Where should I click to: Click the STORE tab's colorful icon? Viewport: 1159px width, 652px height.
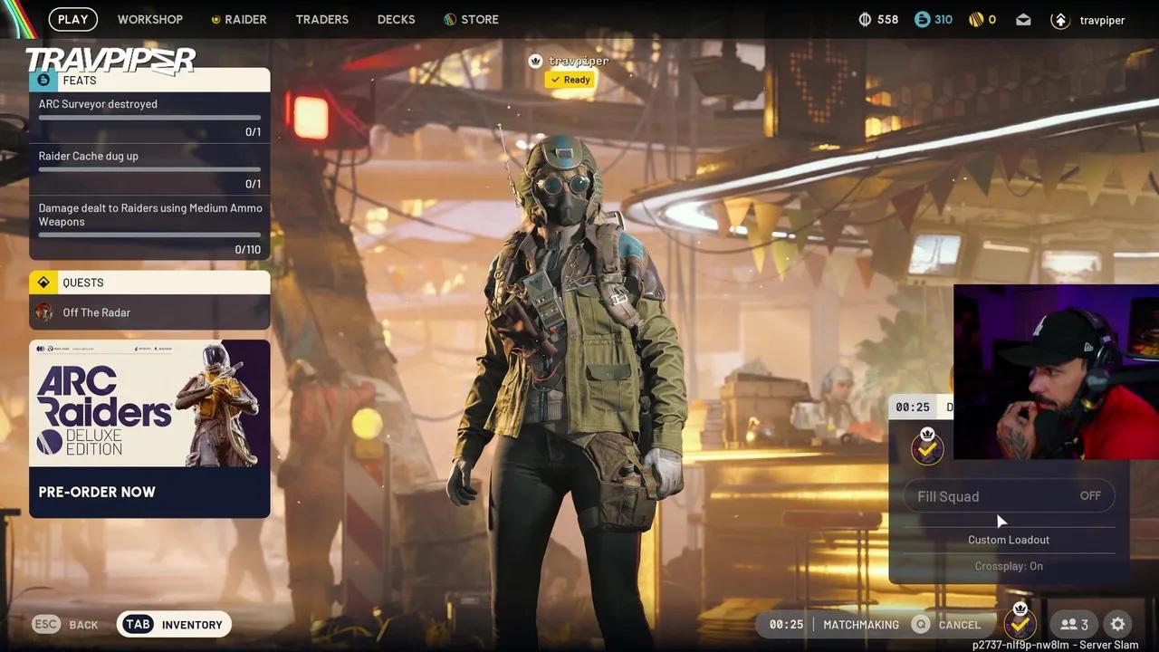pos(450,19)
